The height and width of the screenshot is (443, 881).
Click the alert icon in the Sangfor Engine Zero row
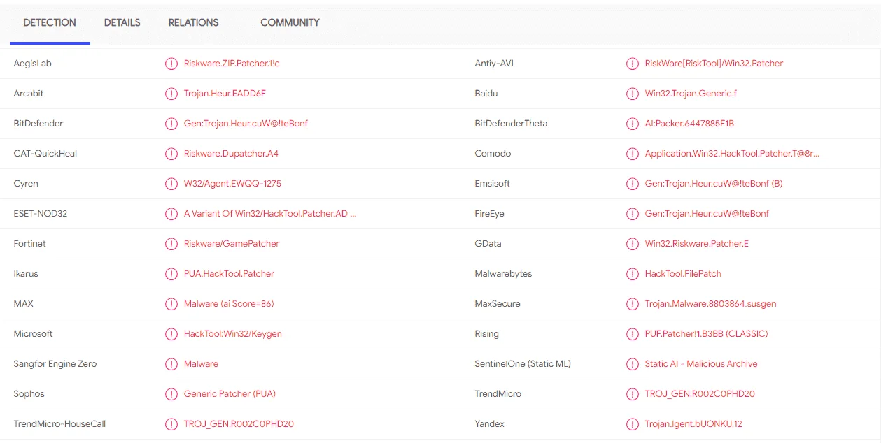point(171,364)
